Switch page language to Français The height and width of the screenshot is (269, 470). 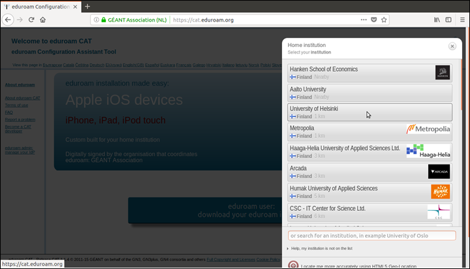click(x=183, y=65)
